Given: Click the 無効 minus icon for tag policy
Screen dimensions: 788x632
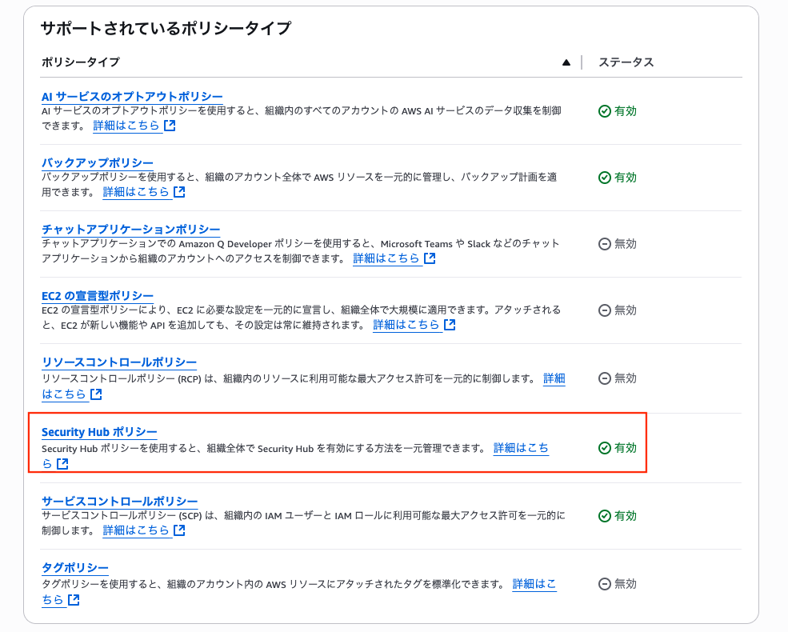Looking at the screenshot, I should point(605,584).
